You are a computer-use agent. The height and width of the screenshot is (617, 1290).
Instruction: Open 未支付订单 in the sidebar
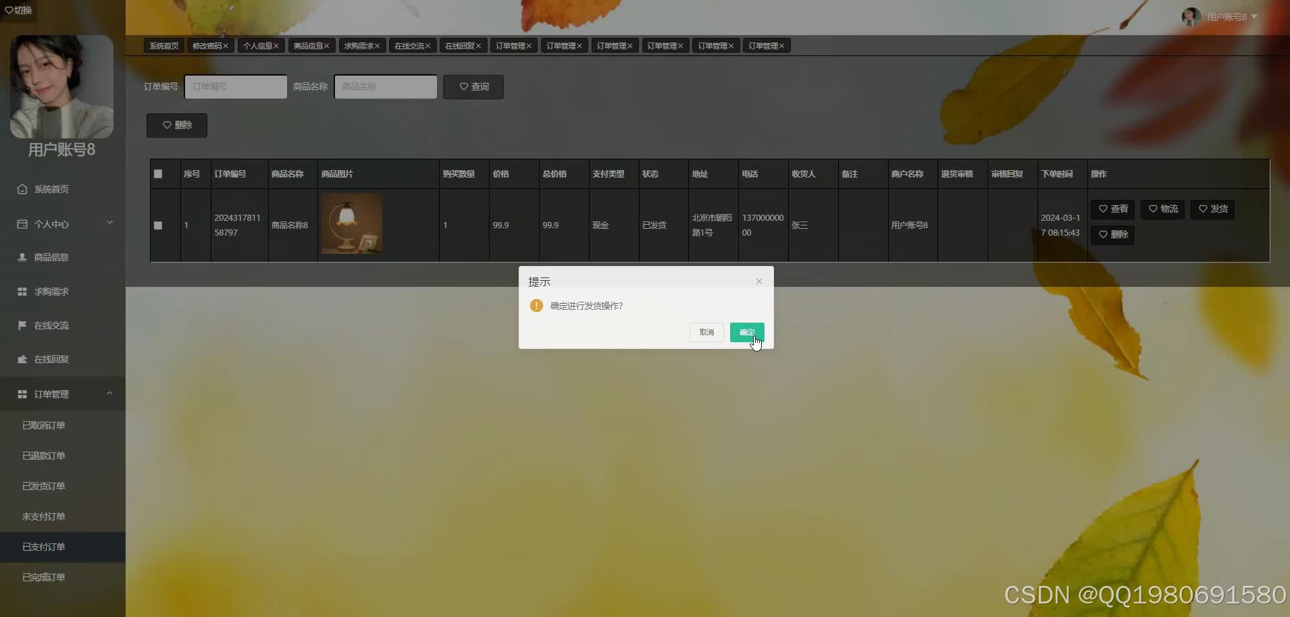[x=63, y=516]
